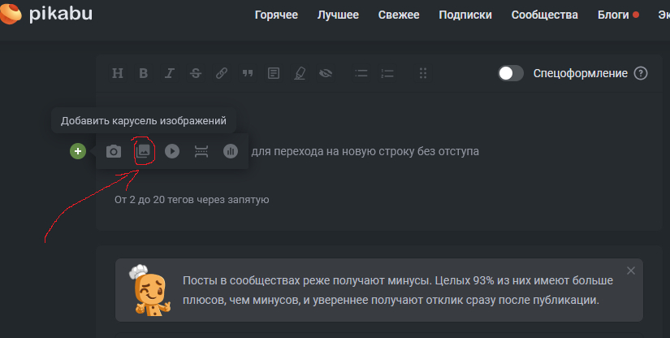Toggle bold text formatting
Screen dimensions: 670x338
[x=144, y=73]
